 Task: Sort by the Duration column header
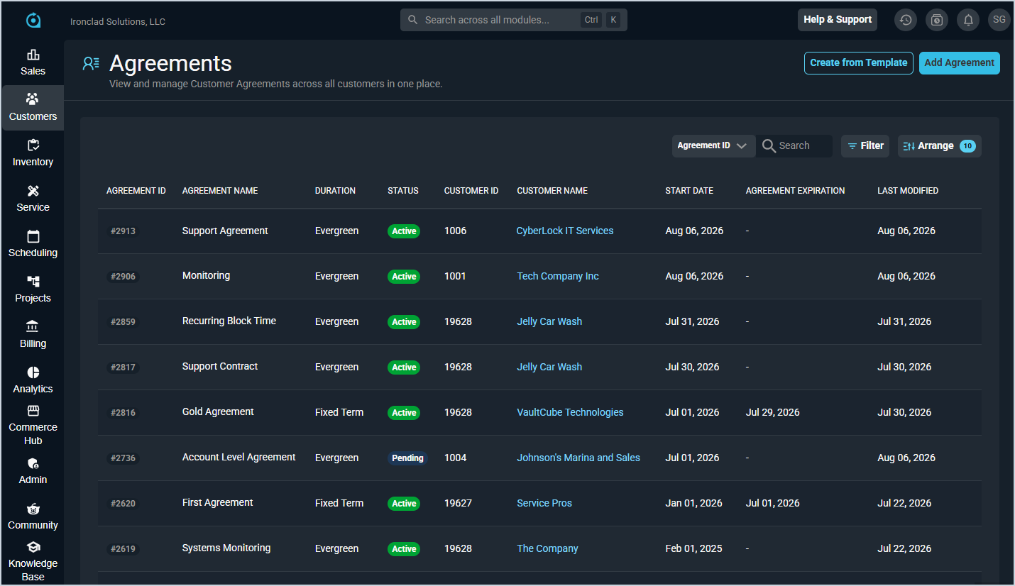tap(335, 191)
